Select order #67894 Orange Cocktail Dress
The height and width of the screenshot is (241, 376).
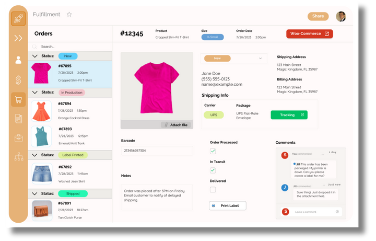tap(70, 110)
